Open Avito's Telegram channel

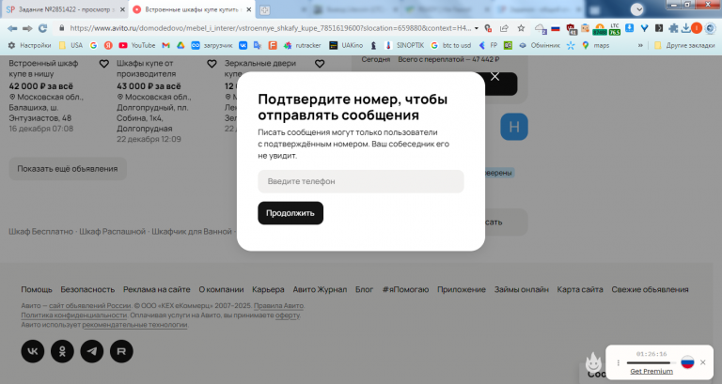(x=92, y=351)
